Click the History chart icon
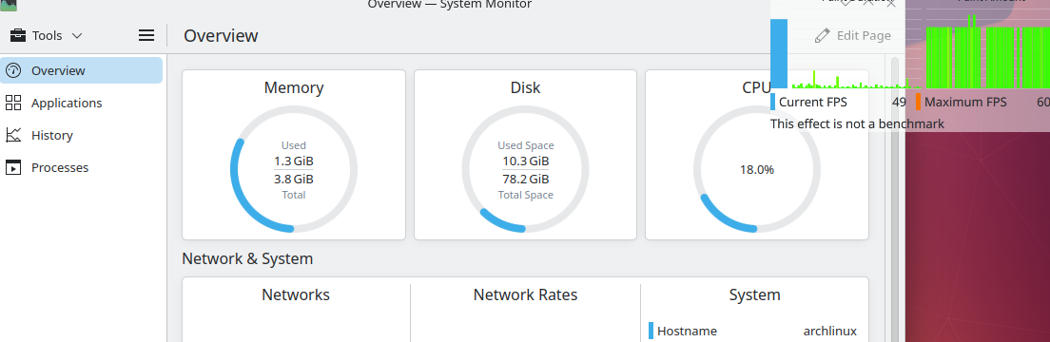This screenshot has width=1050, height=342. coord(13,135)
